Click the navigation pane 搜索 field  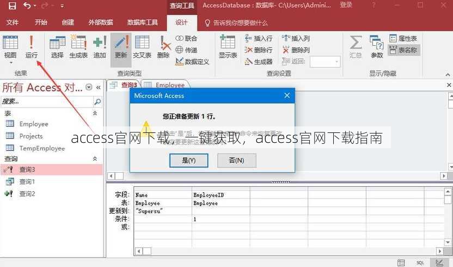(x=47, y=101)
